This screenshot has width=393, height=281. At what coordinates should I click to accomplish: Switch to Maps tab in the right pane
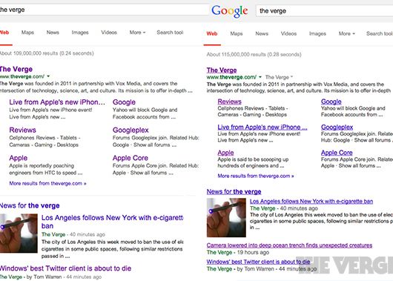[x=237, y=33]
